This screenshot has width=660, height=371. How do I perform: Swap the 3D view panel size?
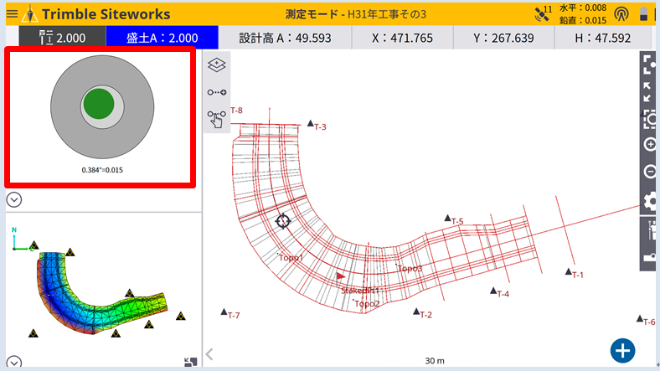pos(190,362)
